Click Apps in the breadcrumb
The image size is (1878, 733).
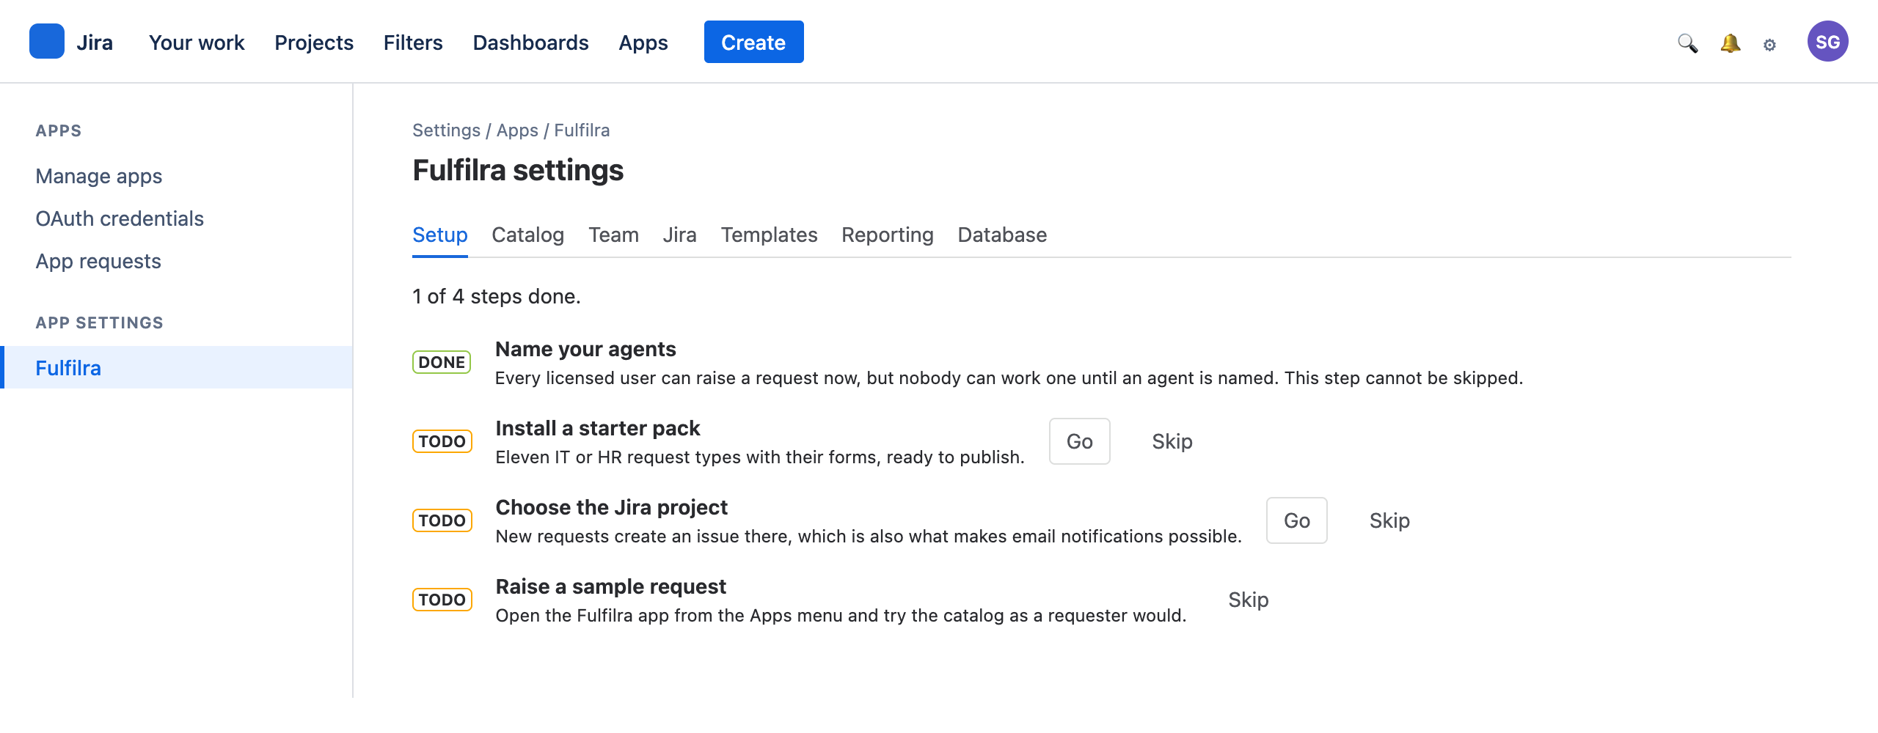[x=517, y=130]
